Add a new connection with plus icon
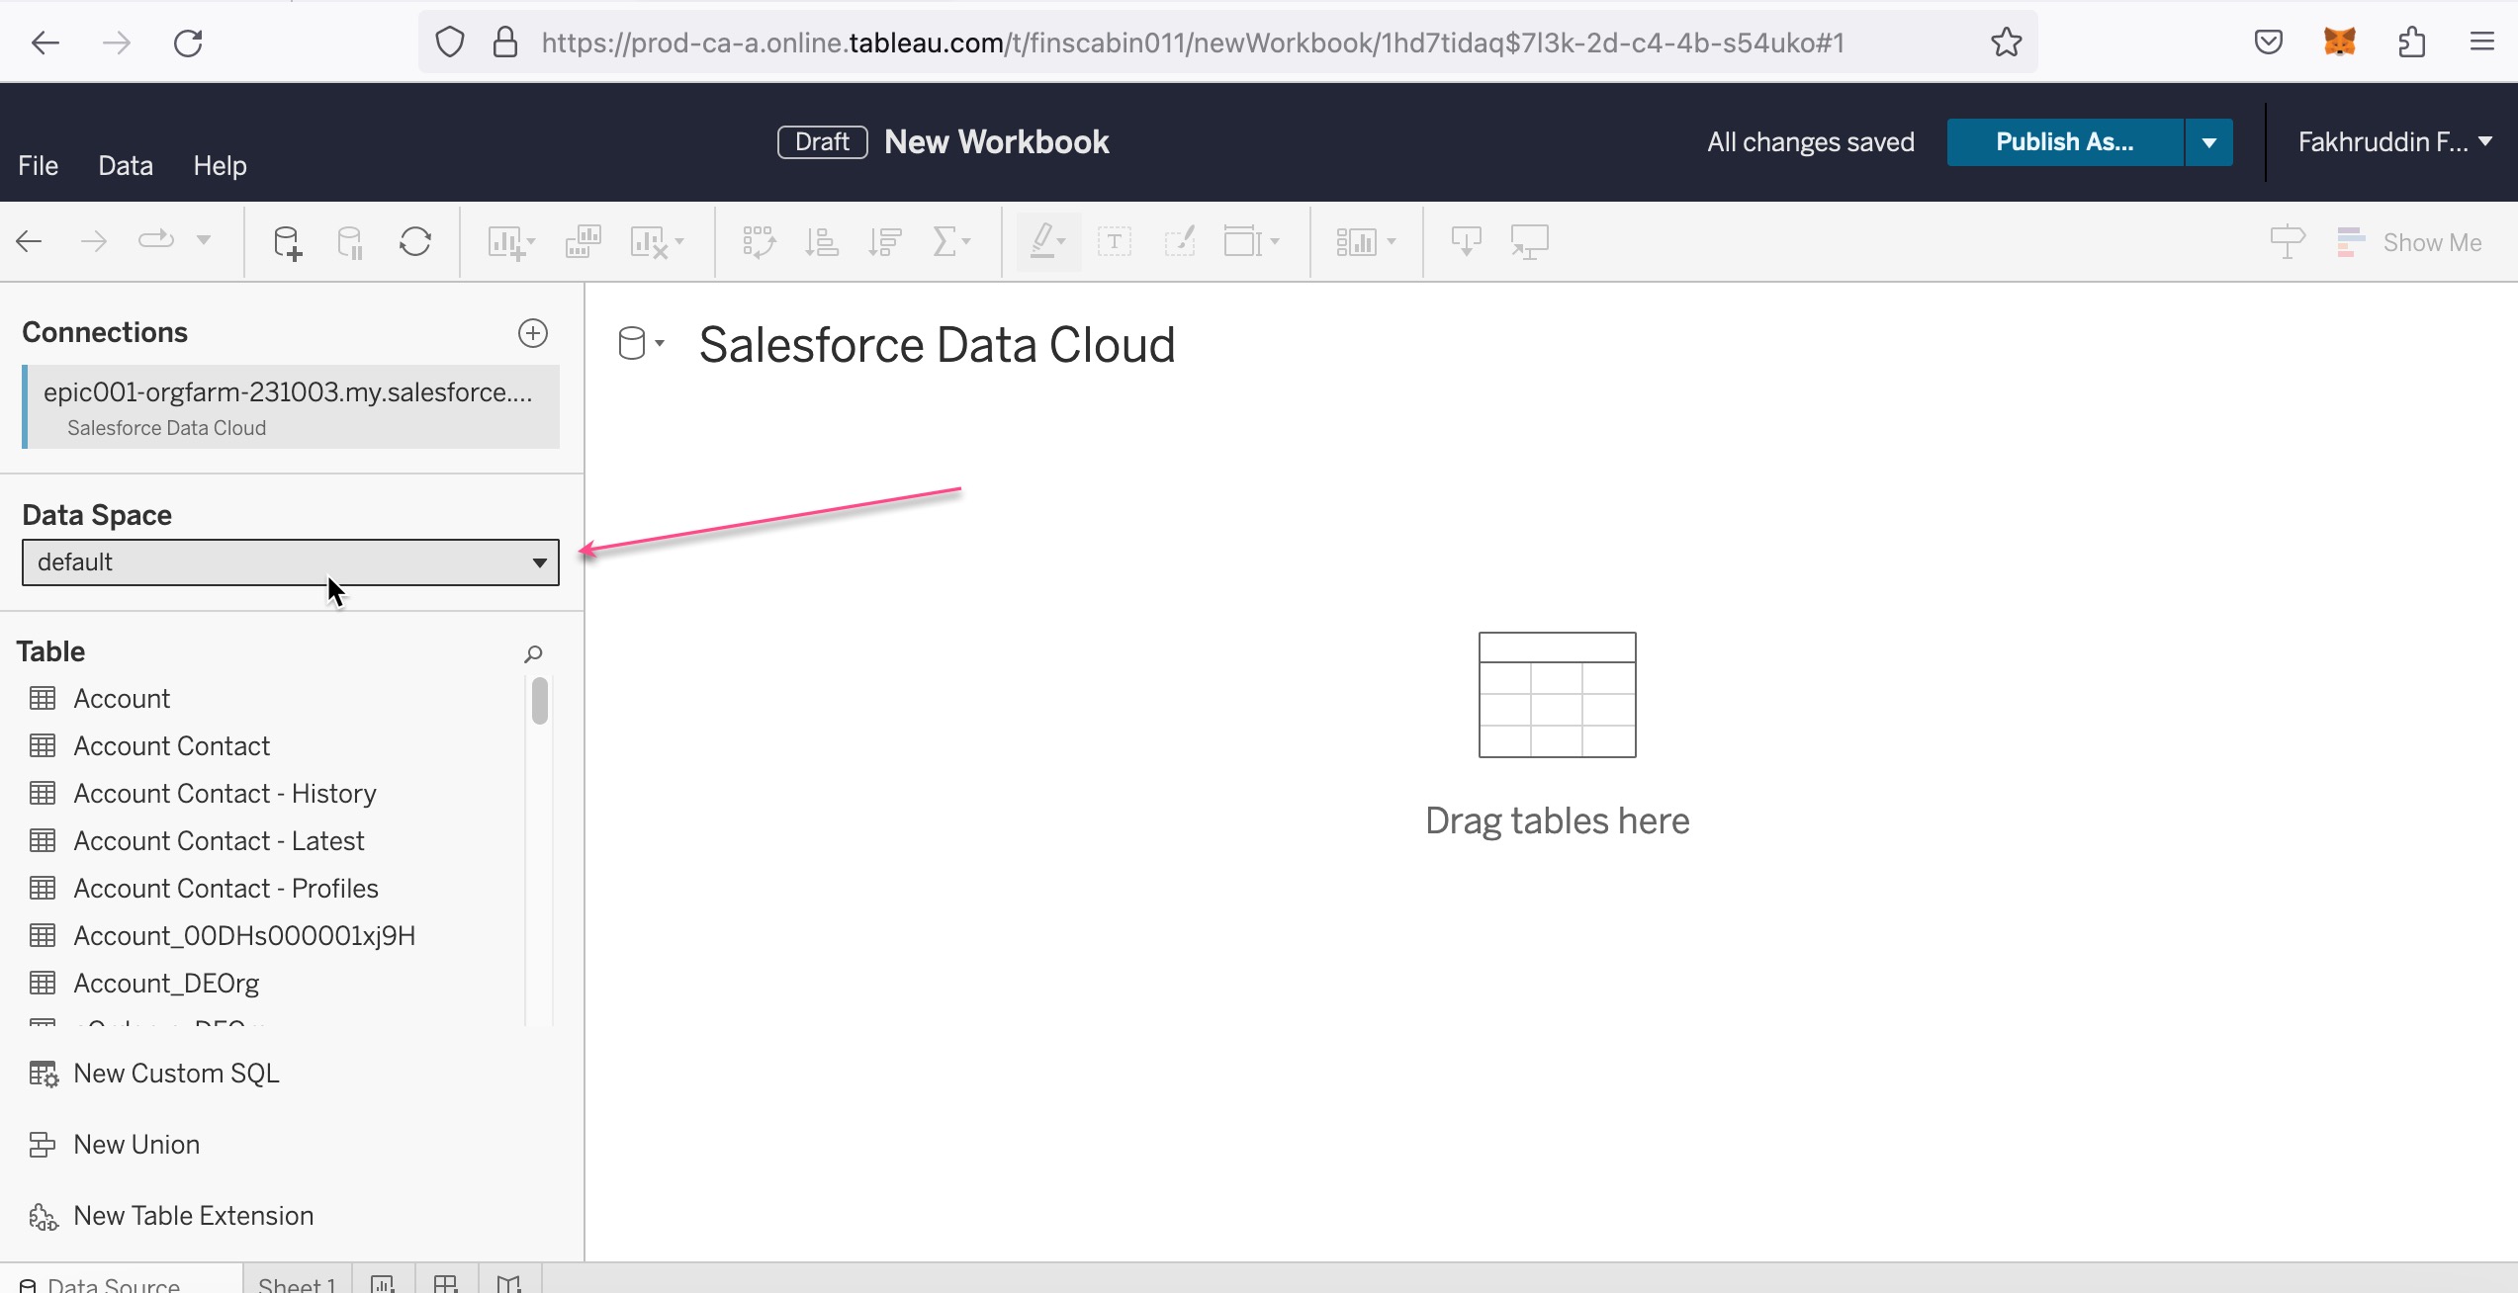Screen dimensions: 2518x1293 pos(533,333)
